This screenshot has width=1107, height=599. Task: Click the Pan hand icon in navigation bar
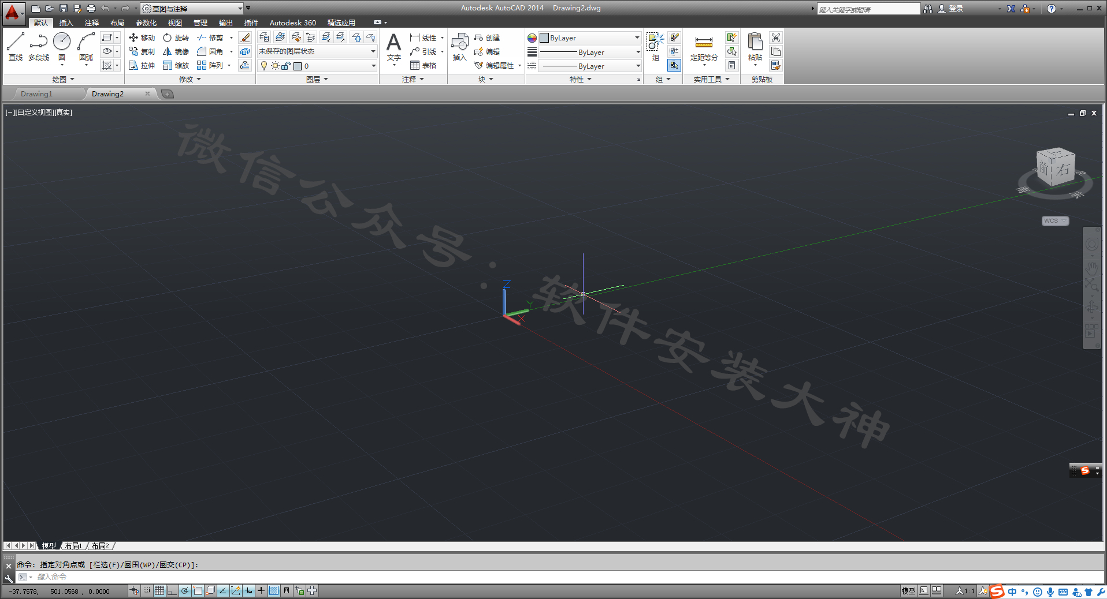(1091, 268)
